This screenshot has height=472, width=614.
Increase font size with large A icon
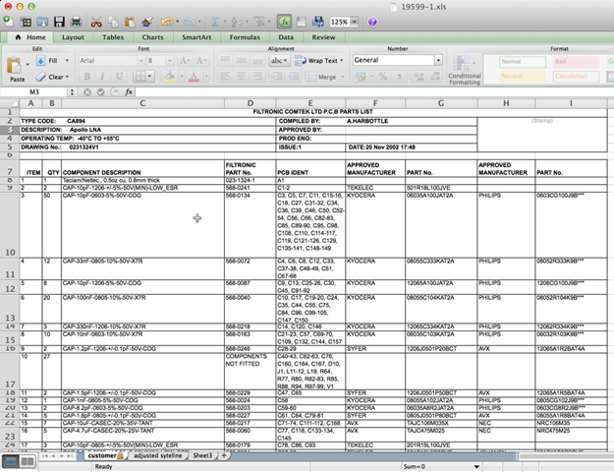pos(185,60)
